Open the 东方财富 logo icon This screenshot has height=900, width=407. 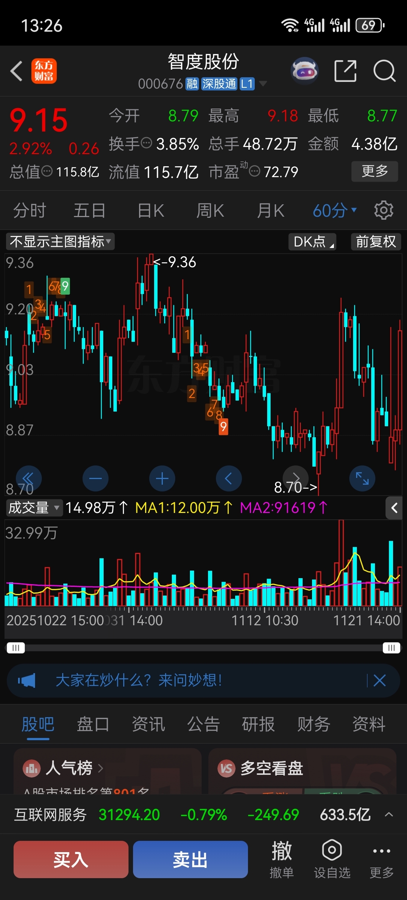(x=44, y=71)
